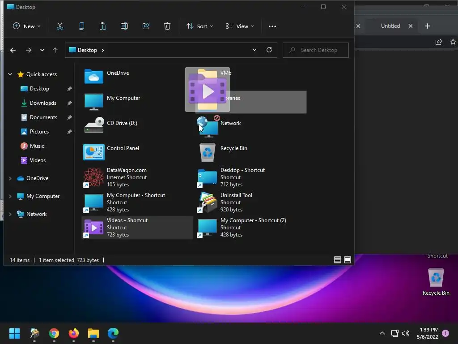
Task: Click the Desktop breadcrumb in address bar
Action: pos(87,50)
